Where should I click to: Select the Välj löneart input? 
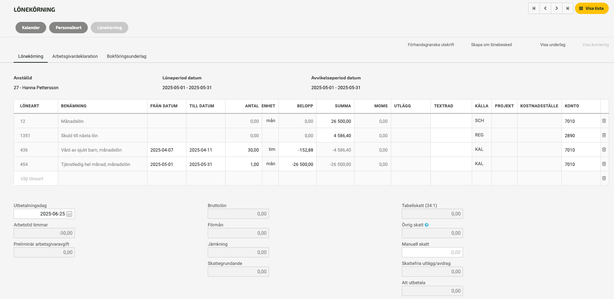(x=36, y=178)
